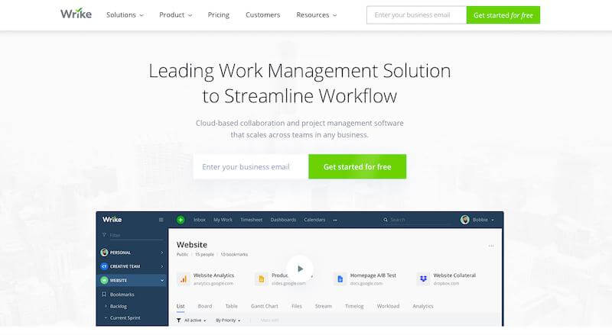The image size is (612, 335).
Task: Switch to the List view tab
Action: click(x=181, y=306)
